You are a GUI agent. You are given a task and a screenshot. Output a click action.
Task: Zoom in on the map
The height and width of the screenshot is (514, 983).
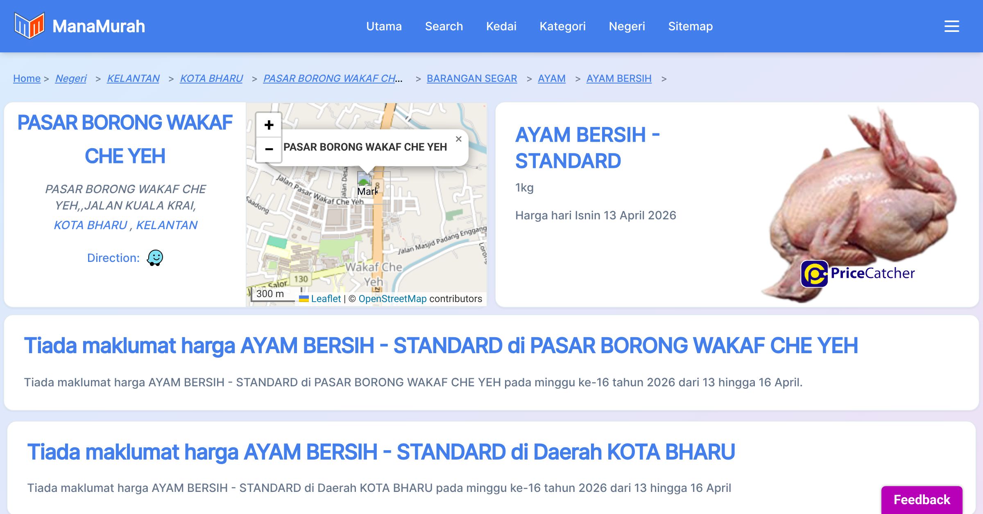tap(269, 125)
